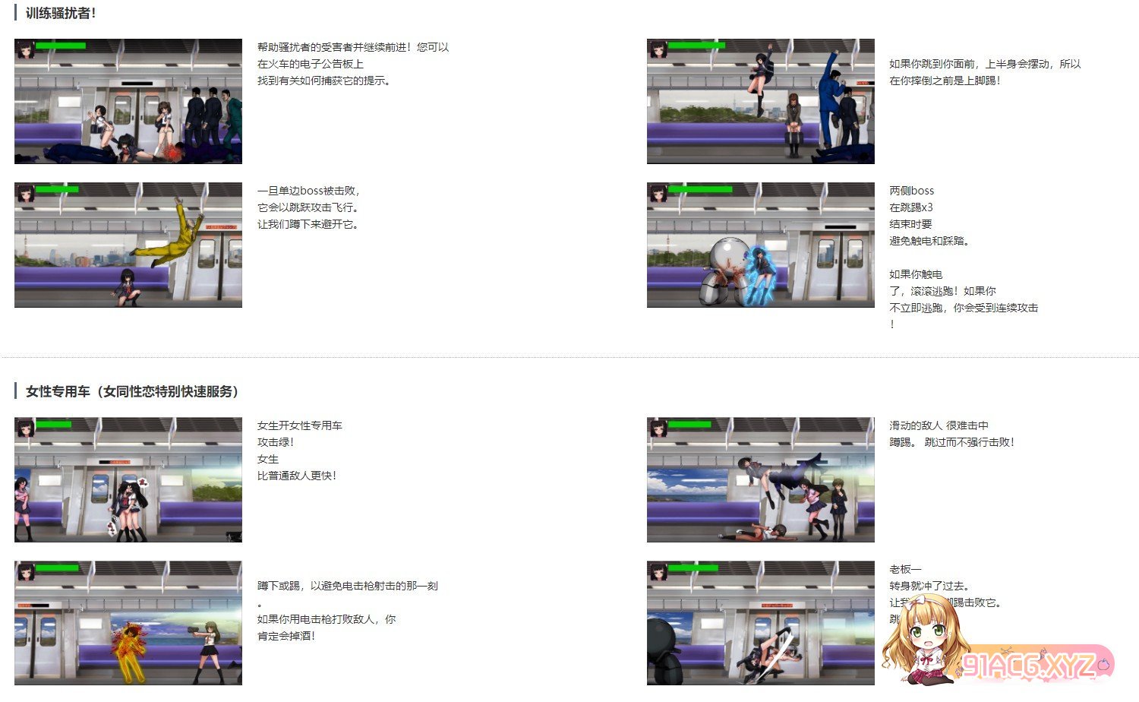This screenshot has width=1139, height=702.
Task: Click the 女性专用车 section heading
Action: click(132, 391)
